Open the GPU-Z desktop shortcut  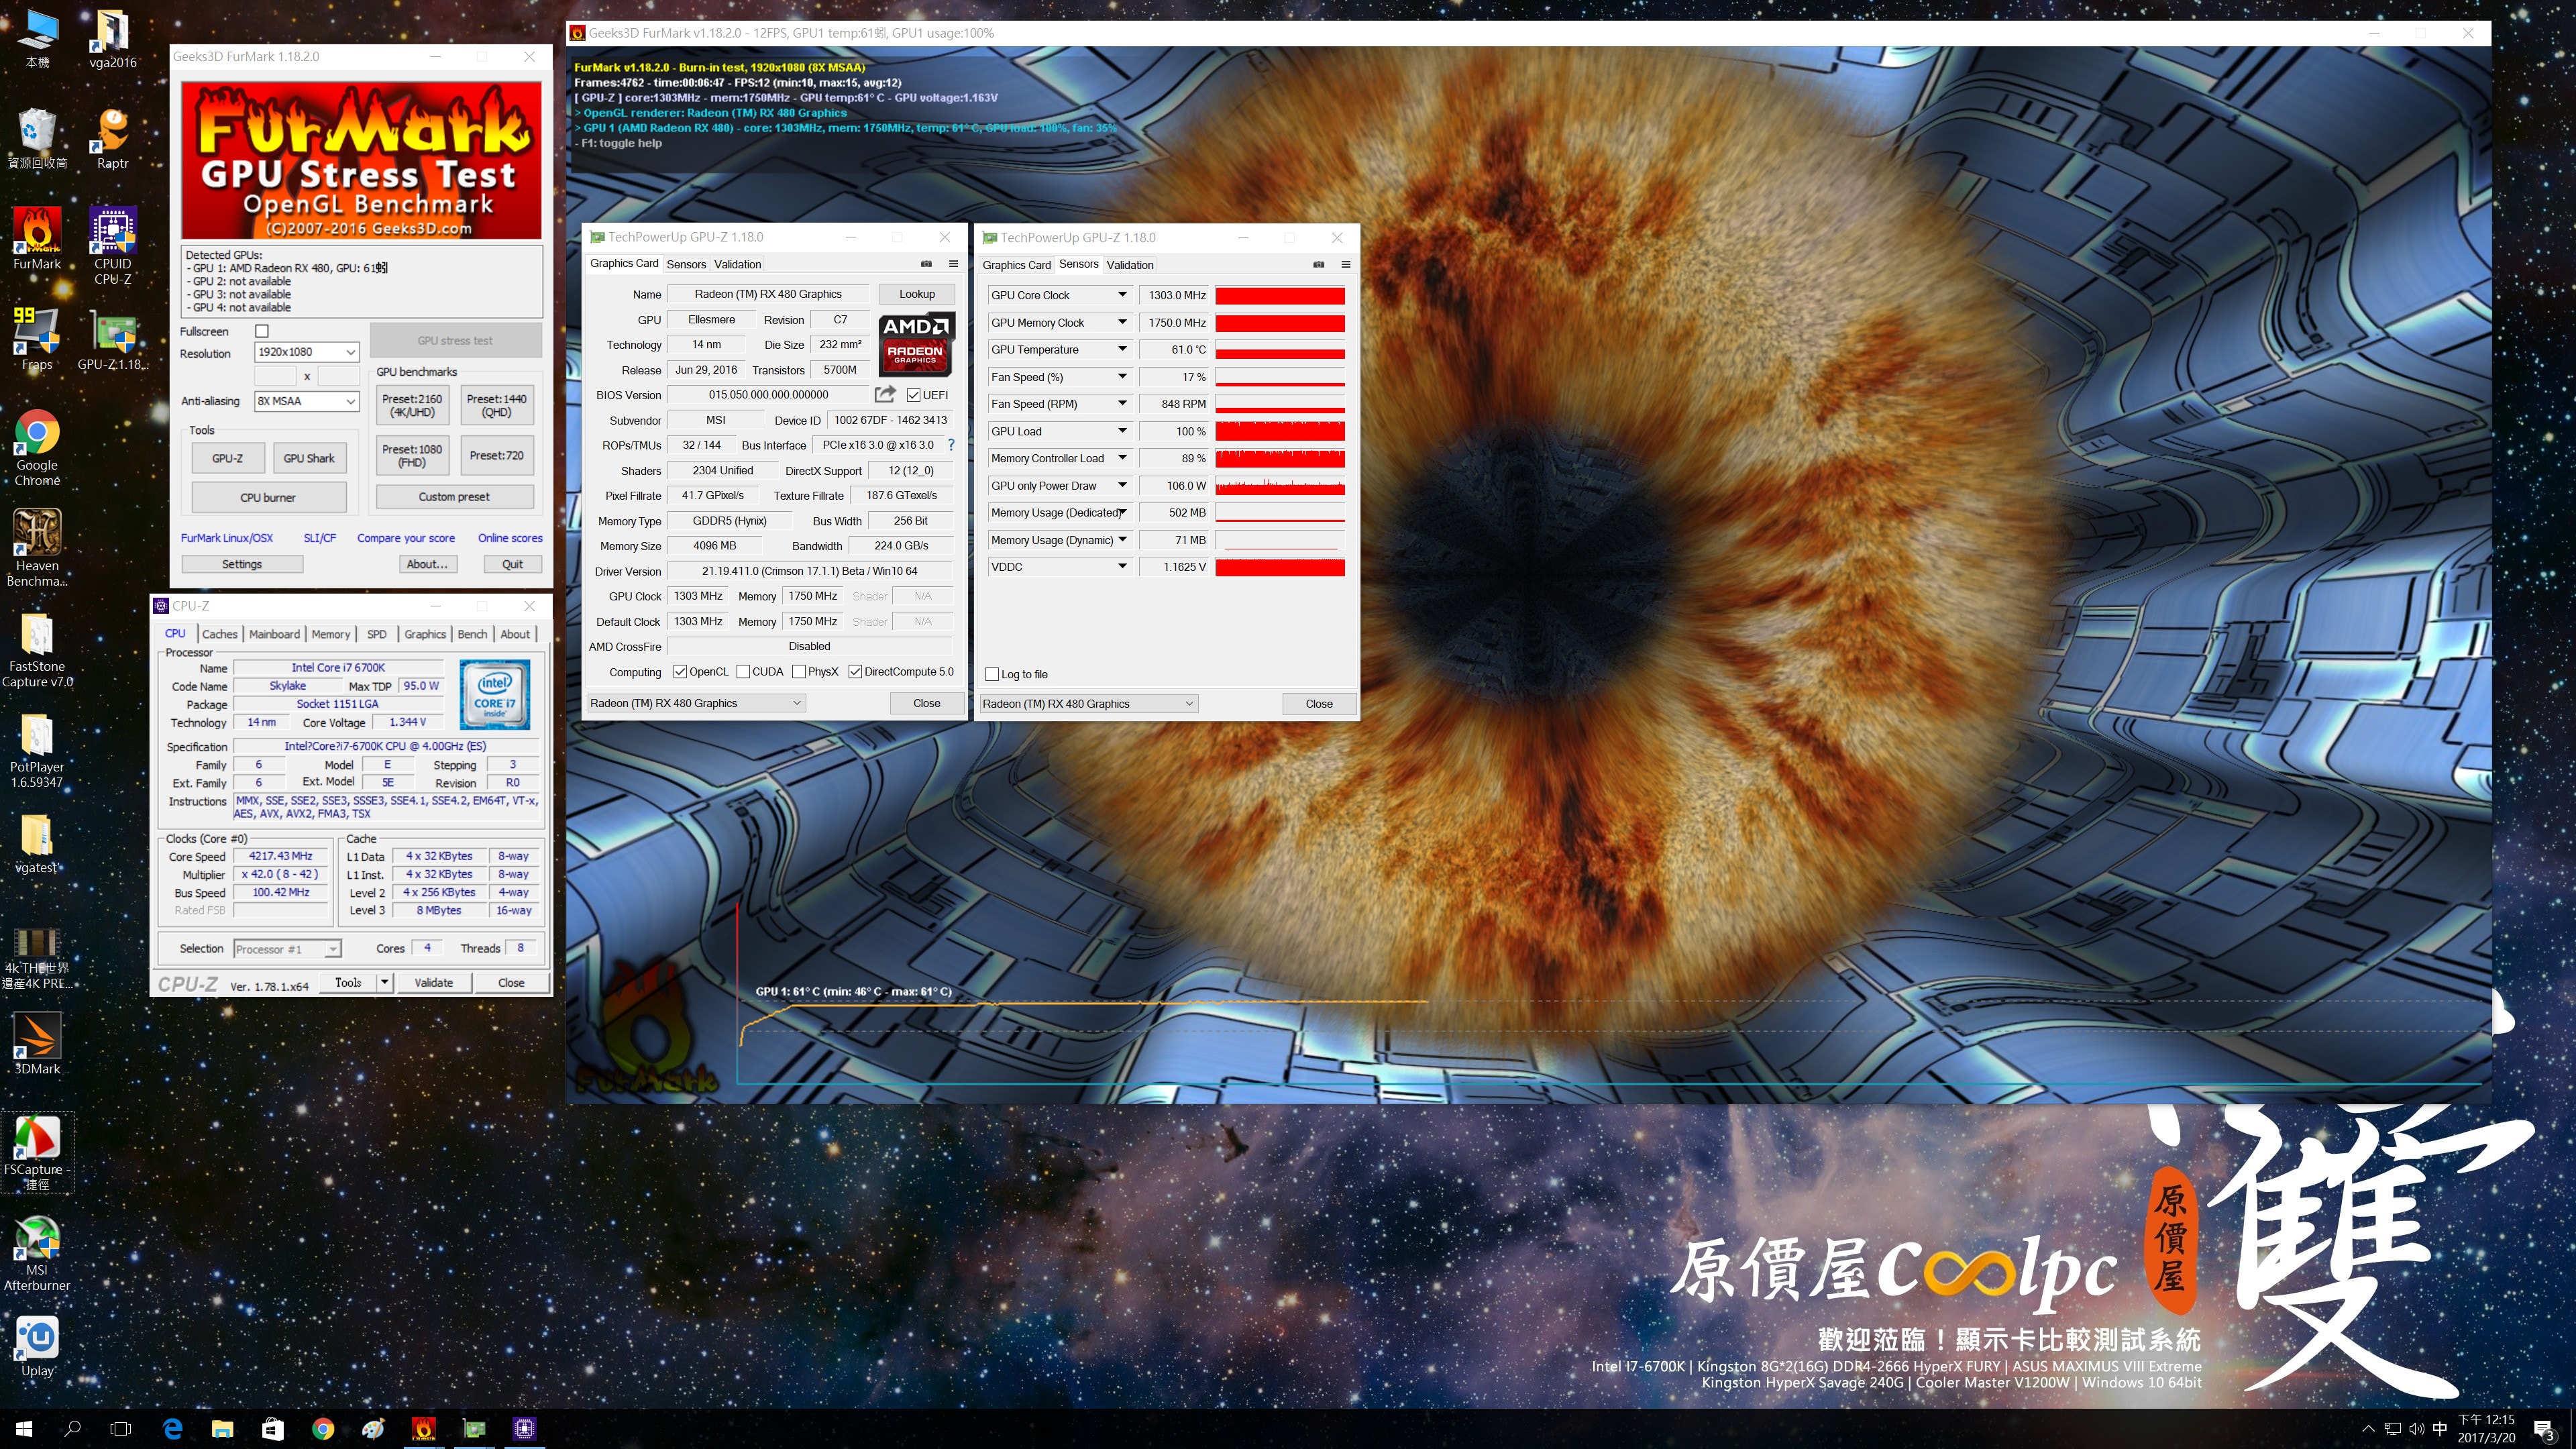(x=113, y=339)
